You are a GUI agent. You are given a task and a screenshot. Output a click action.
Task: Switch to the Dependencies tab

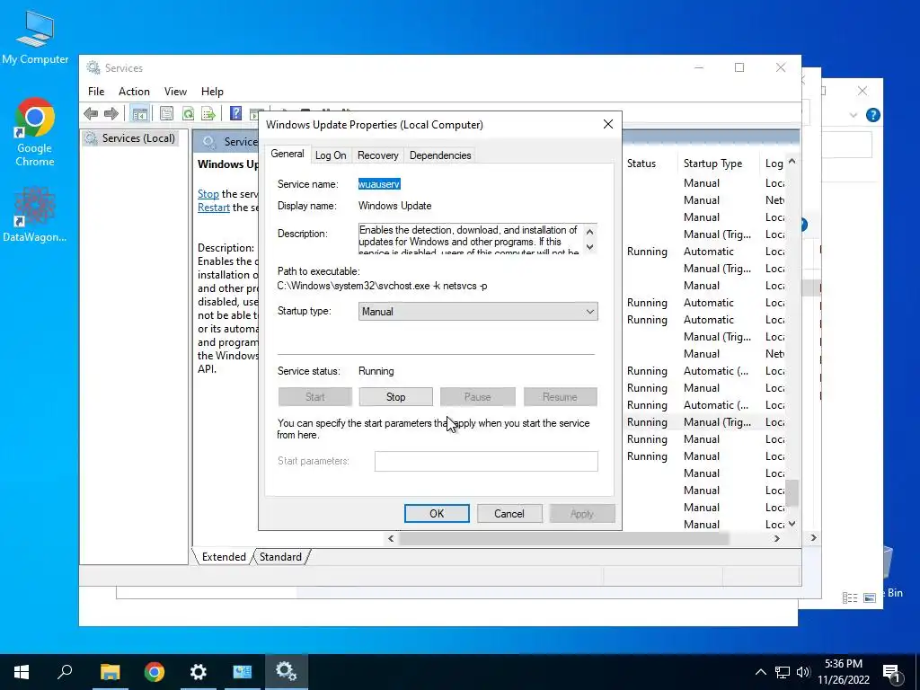440,155
